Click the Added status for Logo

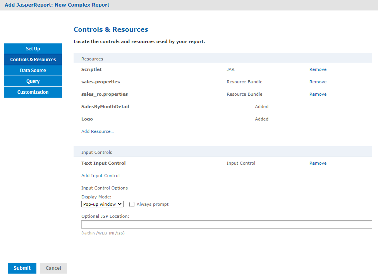[261, 119]
